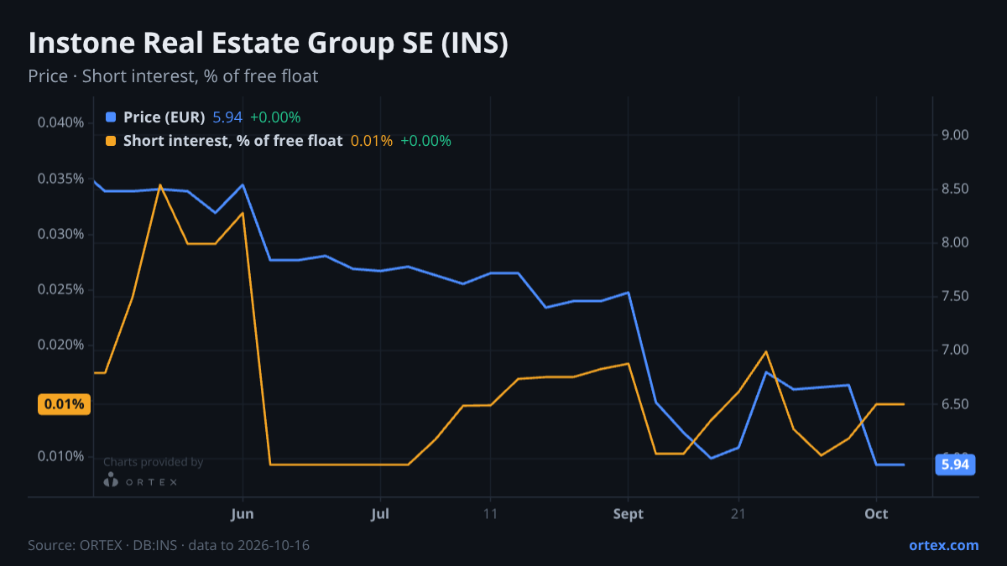Click the short interest value 0.01% in legend
The width and height of the screenshot is (1007, 566).
(x=371, y=141)
